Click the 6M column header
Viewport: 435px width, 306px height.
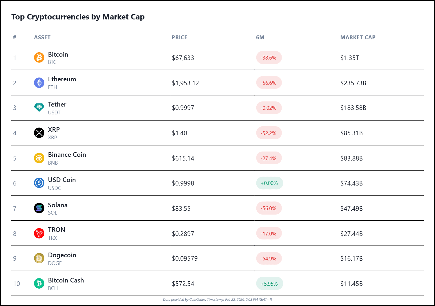[x=260, y=37]
